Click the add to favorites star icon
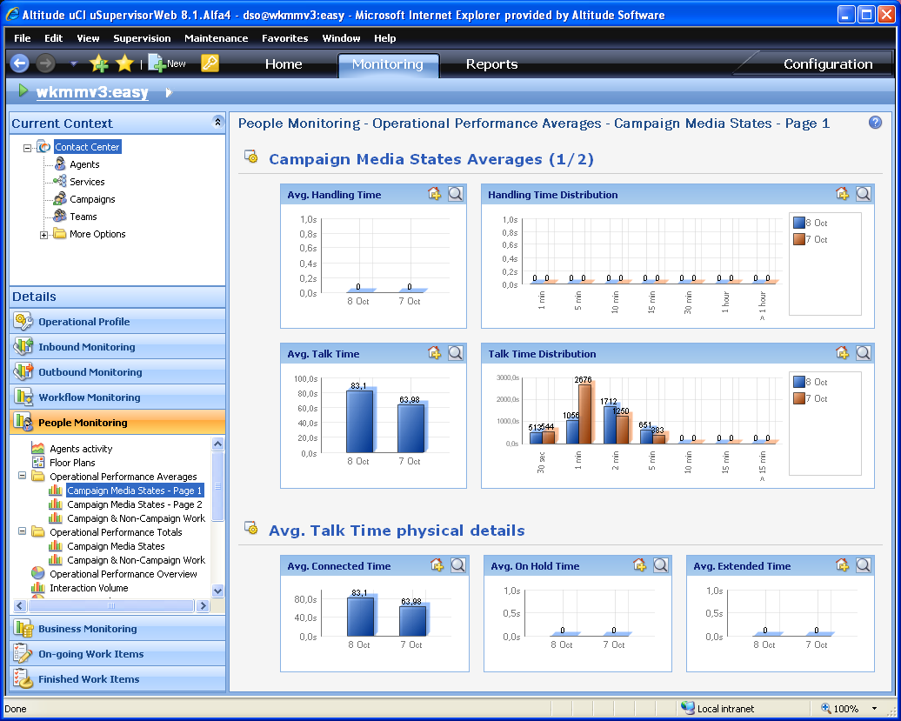This screenshot has height=721, width=901. tap(100, 63)
